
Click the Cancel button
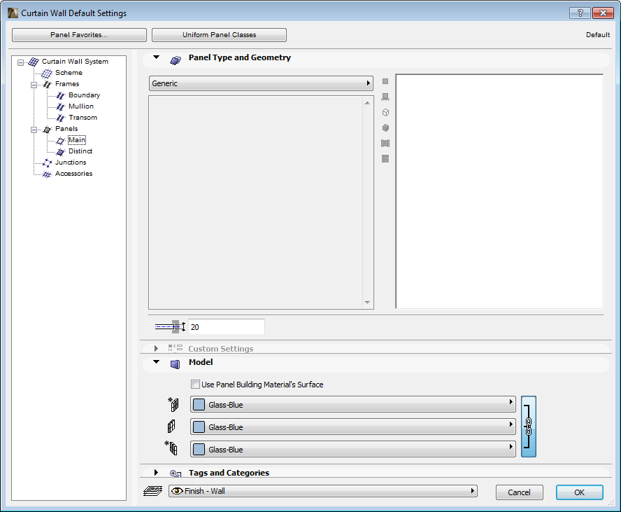tap(519, 492)
